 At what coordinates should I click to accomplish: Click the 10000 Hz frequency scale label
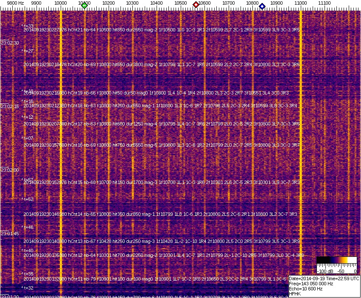pos(61,3)
